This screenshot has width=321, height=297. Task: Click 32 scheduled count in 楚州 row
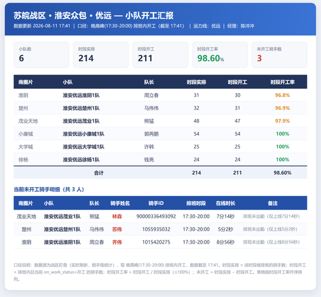196,108
